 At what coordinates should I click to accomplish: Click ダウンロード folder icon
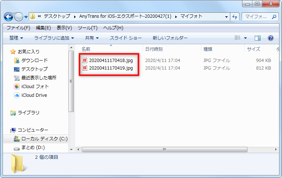click(16, 61)
